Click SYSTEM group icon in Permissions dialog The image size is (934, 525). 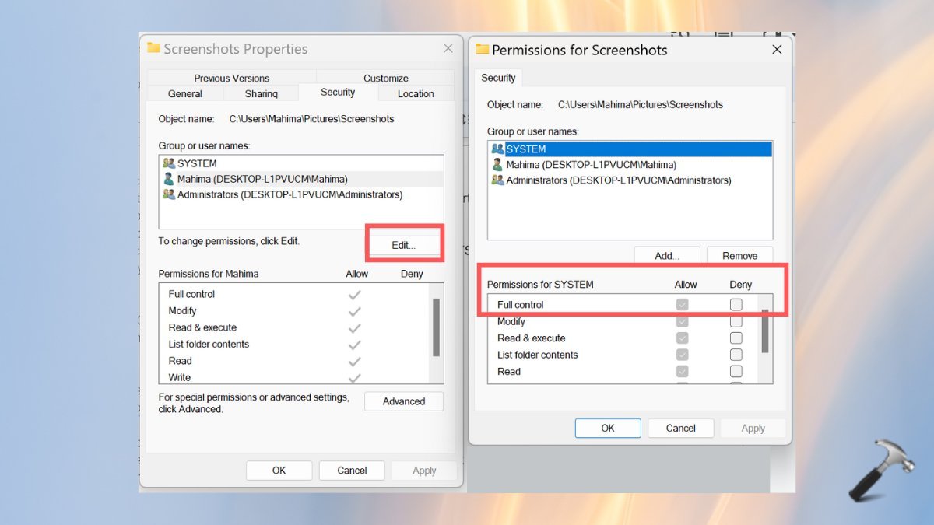coord(497,149)
